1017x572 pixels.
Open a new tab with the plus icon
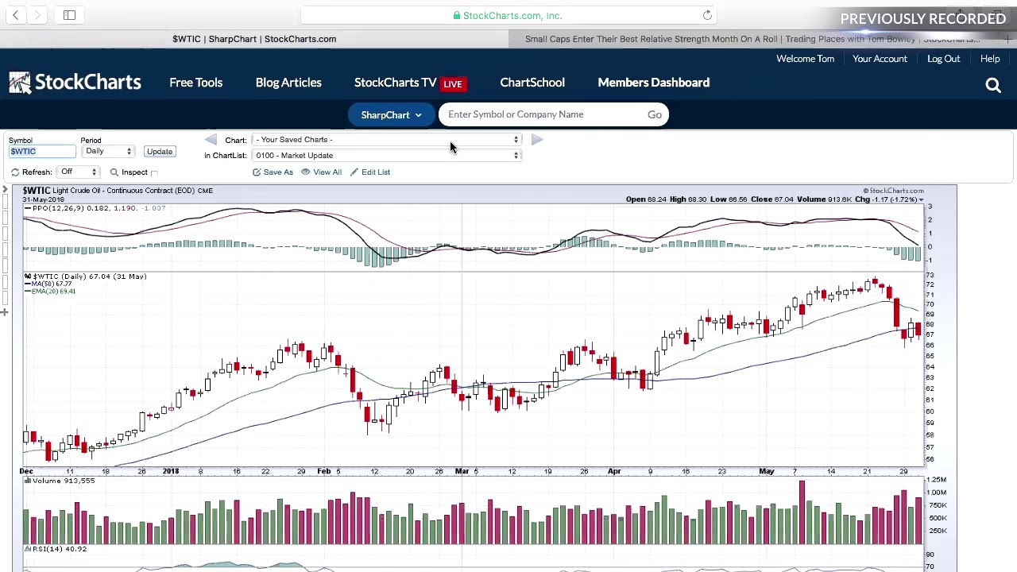coord(1008,39)
